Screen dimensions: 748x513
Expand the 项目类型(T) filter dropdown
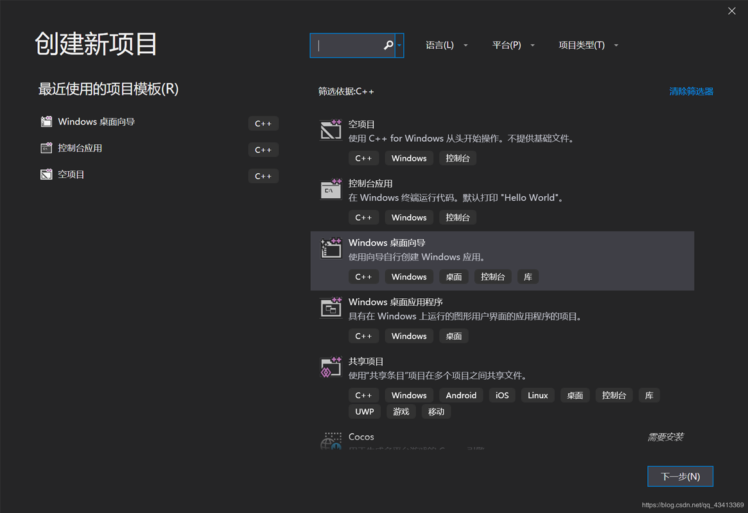[588, 46]
